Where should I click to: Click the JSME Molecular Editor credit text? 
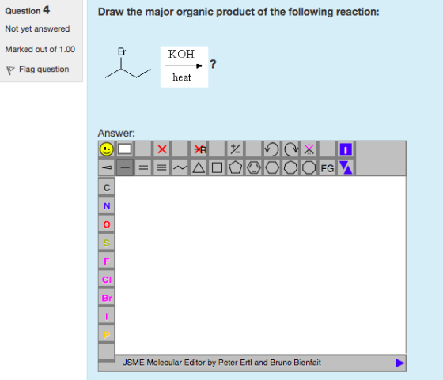tap(221, 363)
